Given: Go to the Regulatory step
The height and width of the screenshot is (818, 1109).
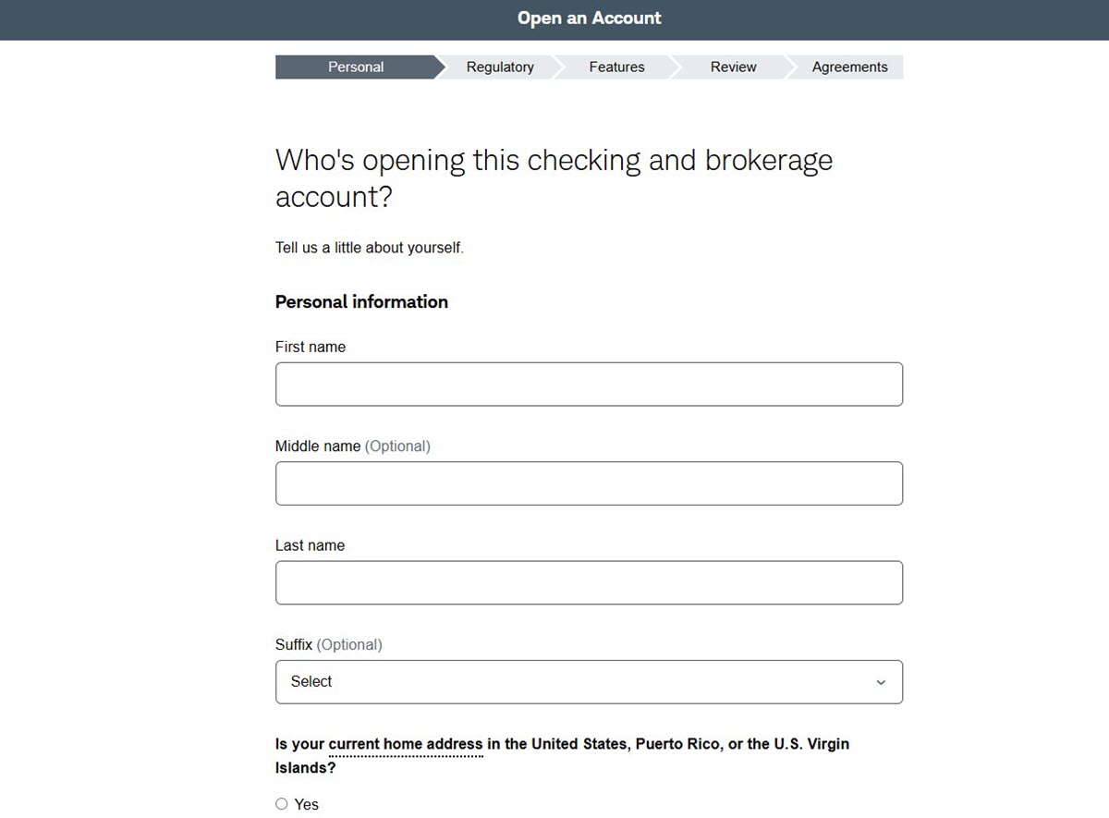Looking at the screenshot, I should [500, 67].
